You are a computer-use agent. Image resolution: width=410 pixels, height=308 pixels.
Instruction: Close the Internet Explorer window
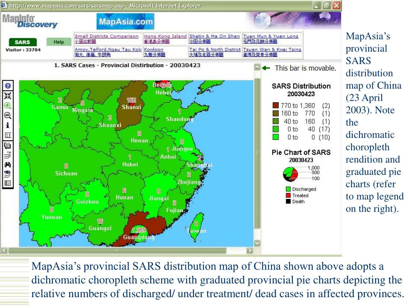tap(336, 5)
